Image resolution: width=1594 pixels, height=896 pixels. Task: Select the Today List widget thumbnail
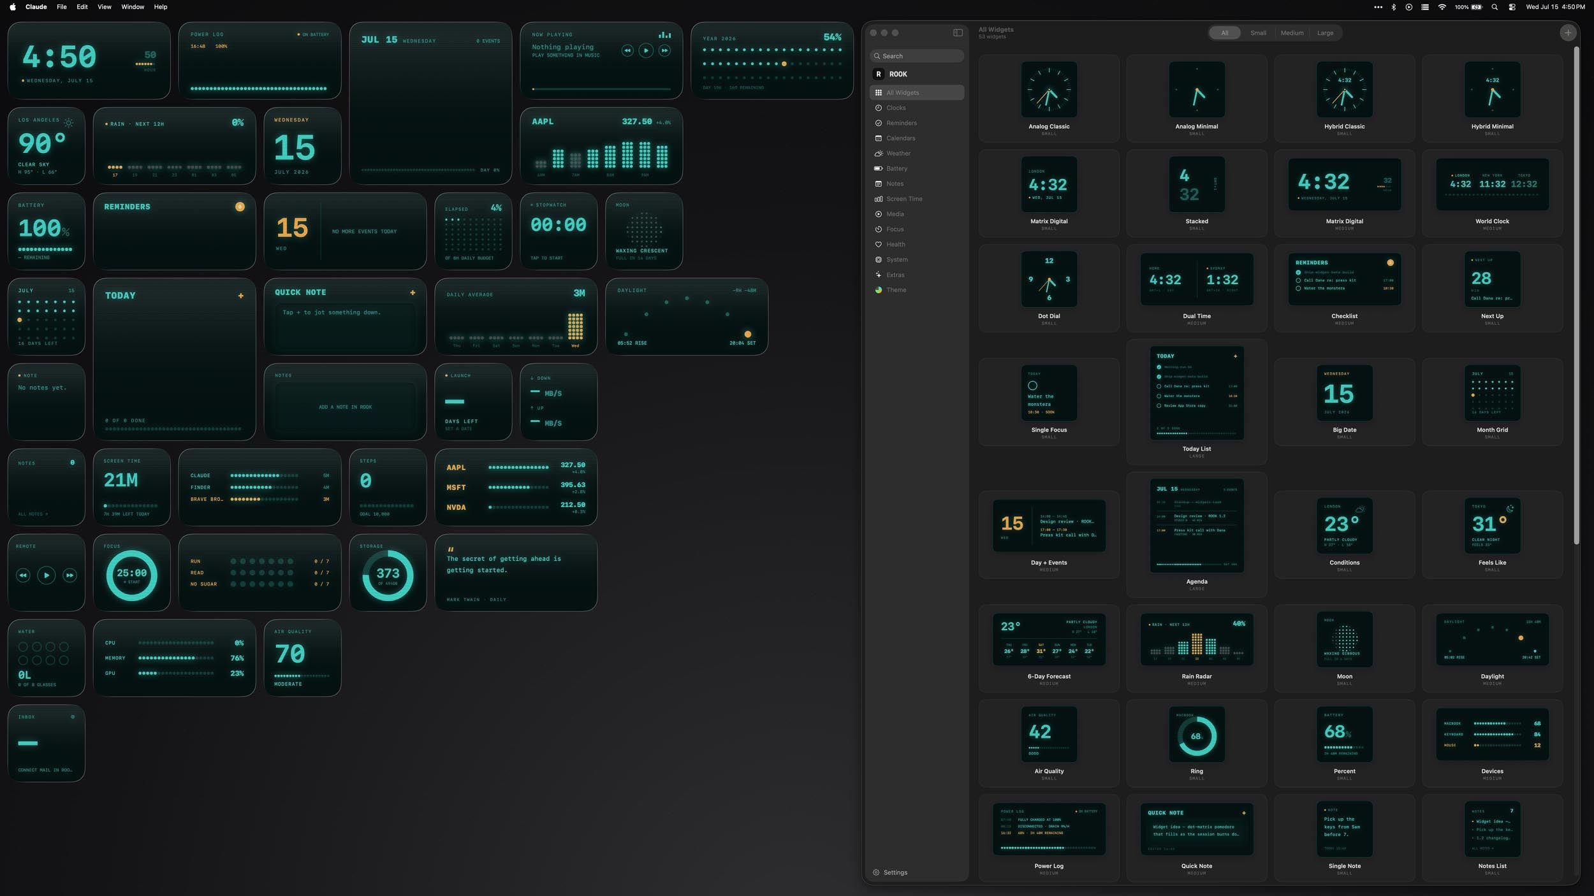(x=1197, y=393)
